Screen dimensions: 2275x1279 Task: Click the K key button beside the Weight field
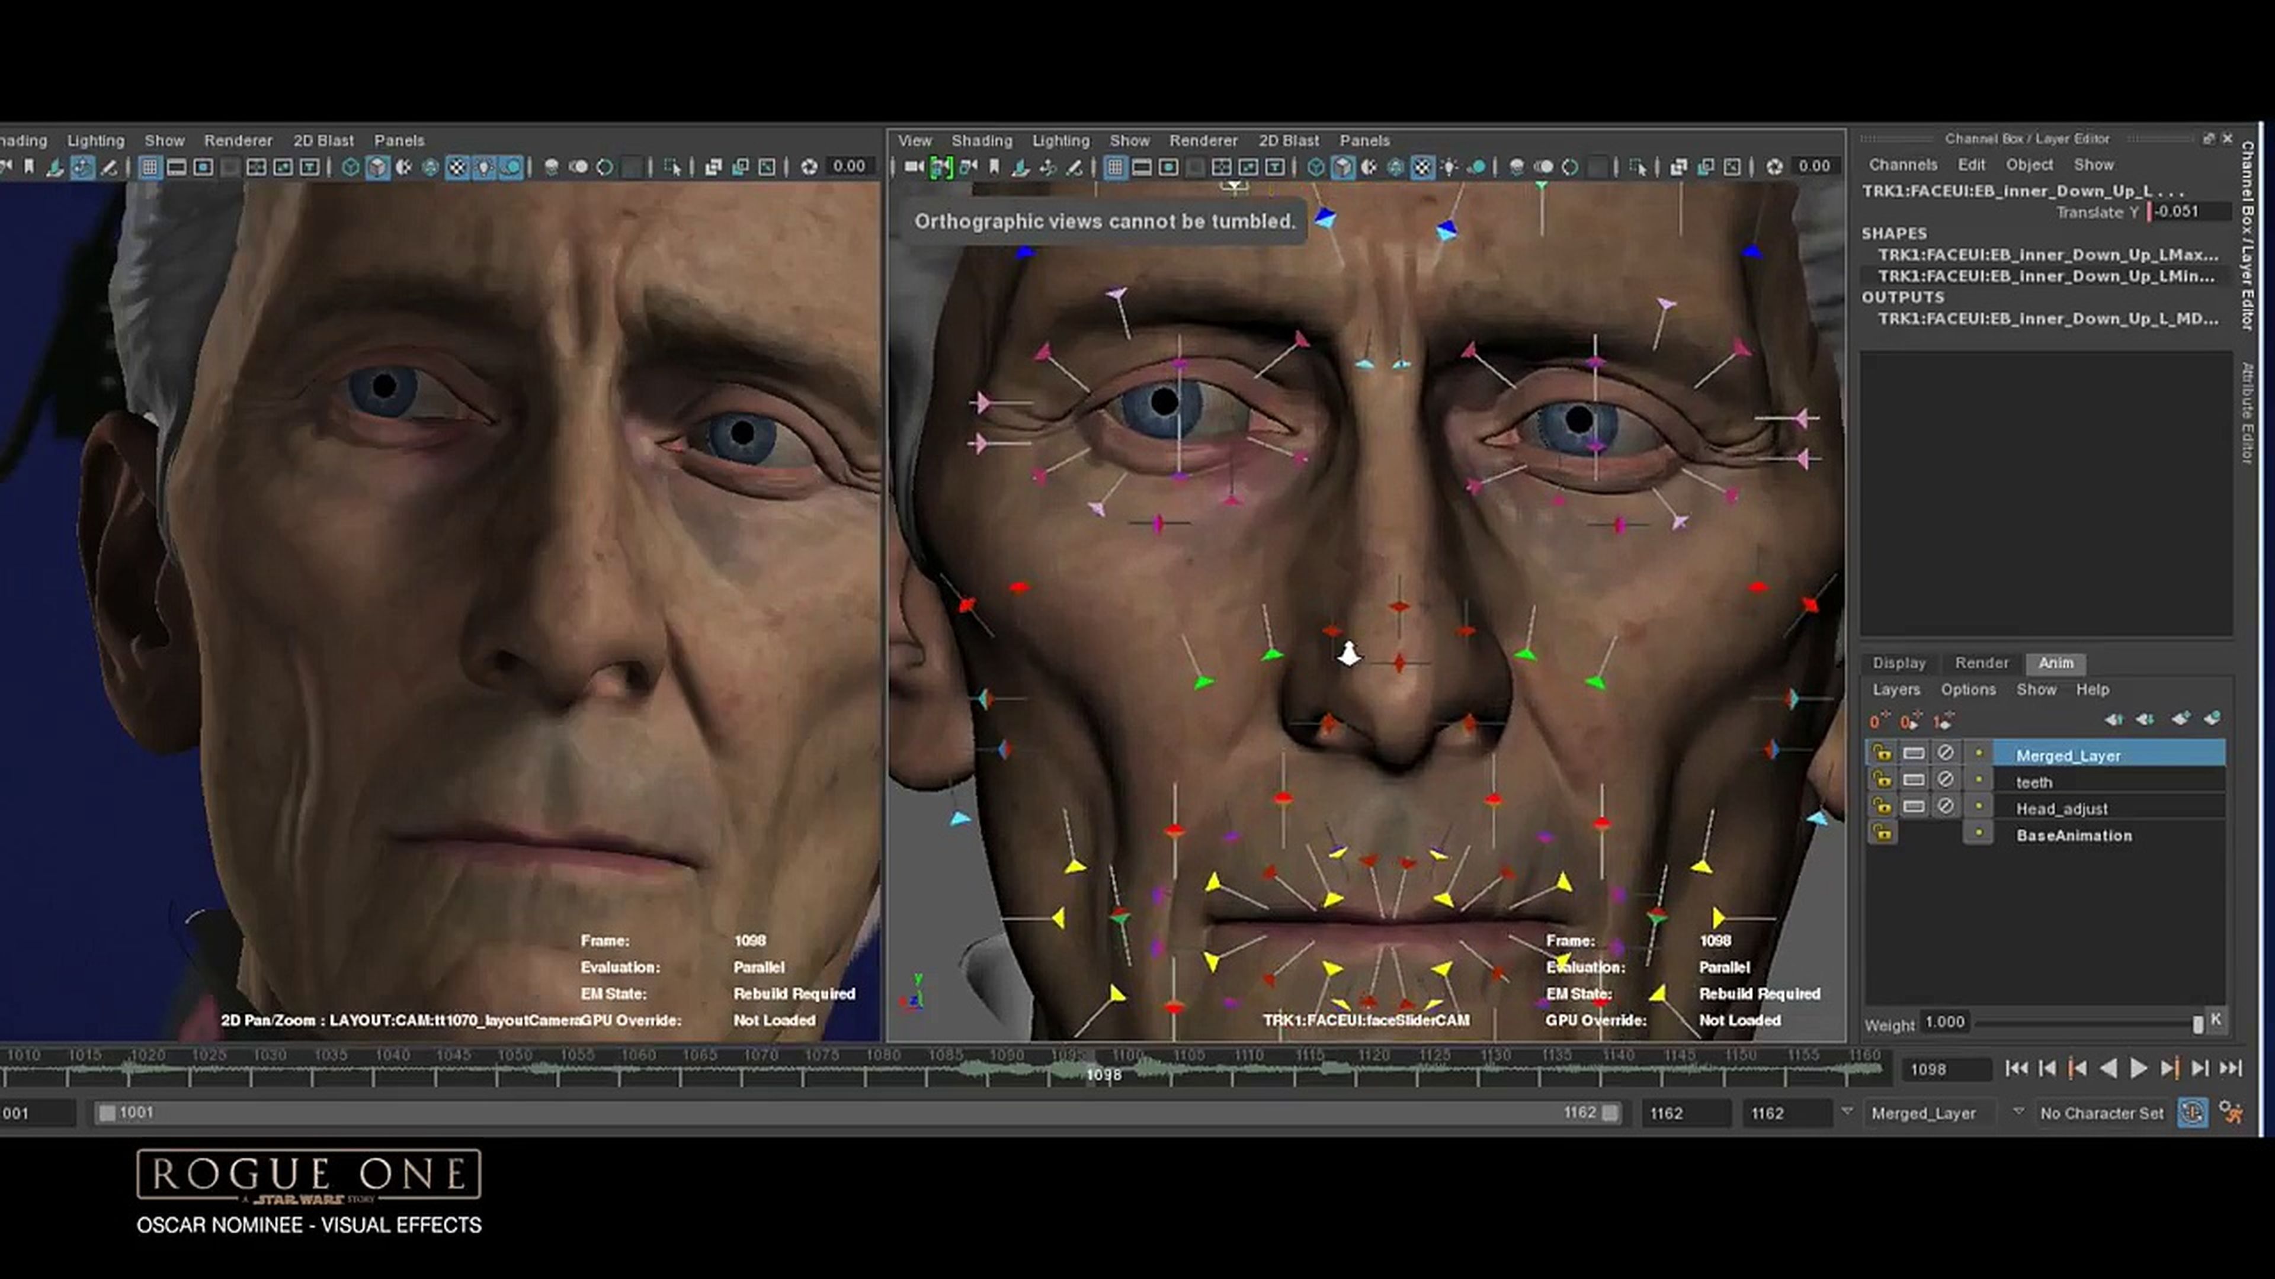click(x=2216, y=1021)
